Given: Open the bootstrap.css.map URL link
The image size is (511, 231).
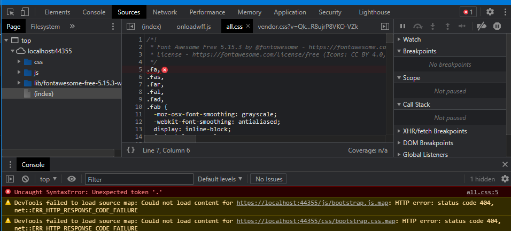Looking at the screenshot, I should [316, 221].
